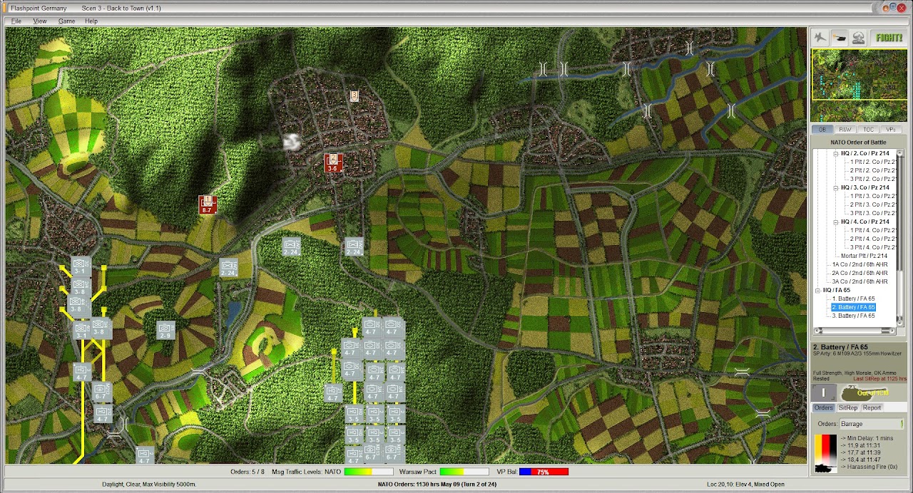This screenshot has width=913, height=493.
Task: Select the red enemy 3-6 unit counter
Action: [x=333, y=162]
